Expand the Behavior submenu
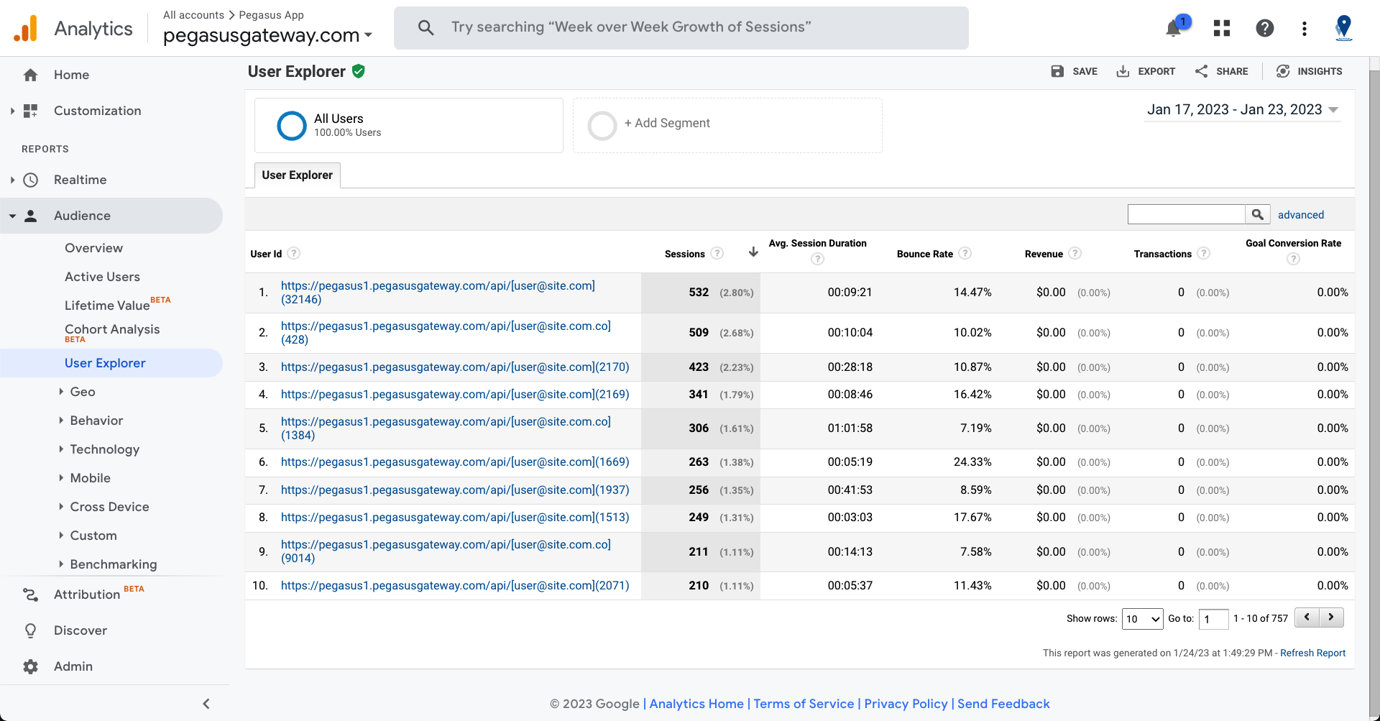 61,421
